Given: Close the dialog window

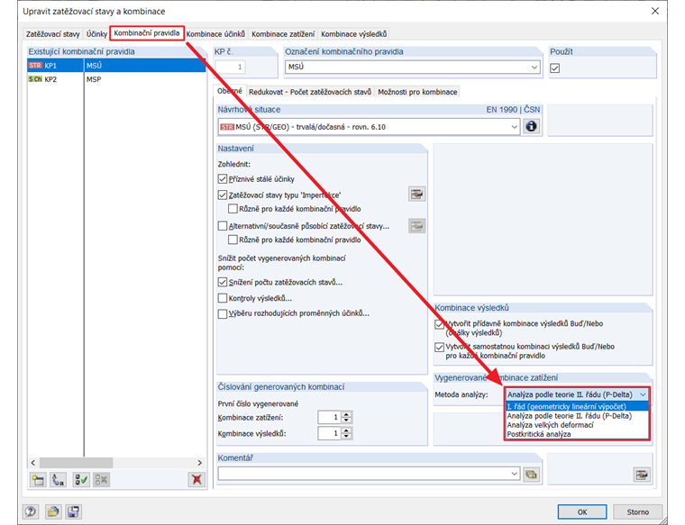Looking at the screenshot, I should [655, 11].
